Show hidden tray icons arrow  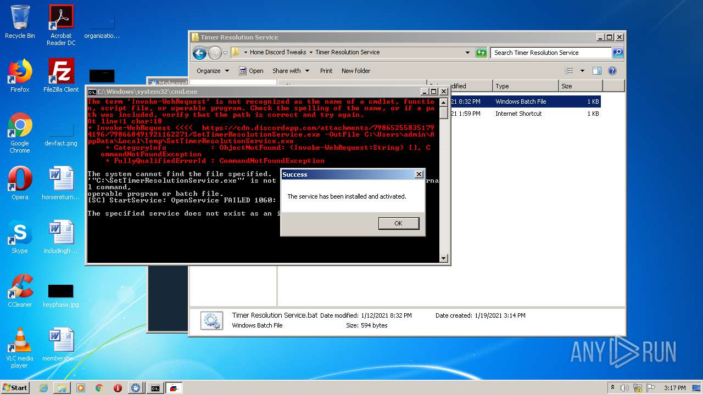612,388
